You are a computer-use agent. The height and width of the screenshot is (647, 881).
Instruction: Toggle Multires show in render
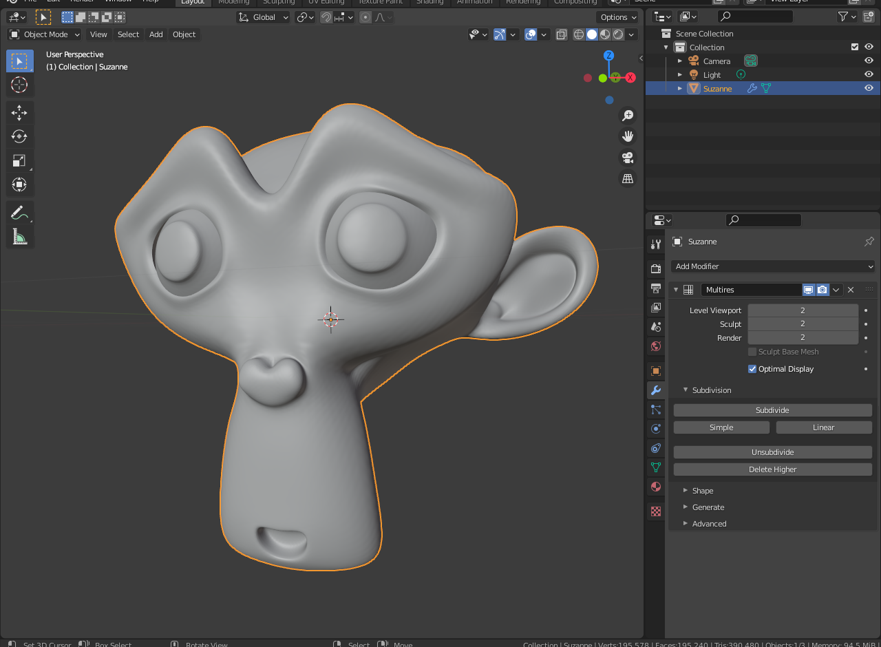[822, 290]
